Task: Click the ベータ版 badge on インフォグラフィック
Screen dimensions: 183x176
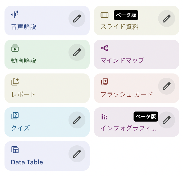Action: coord(146,117)
